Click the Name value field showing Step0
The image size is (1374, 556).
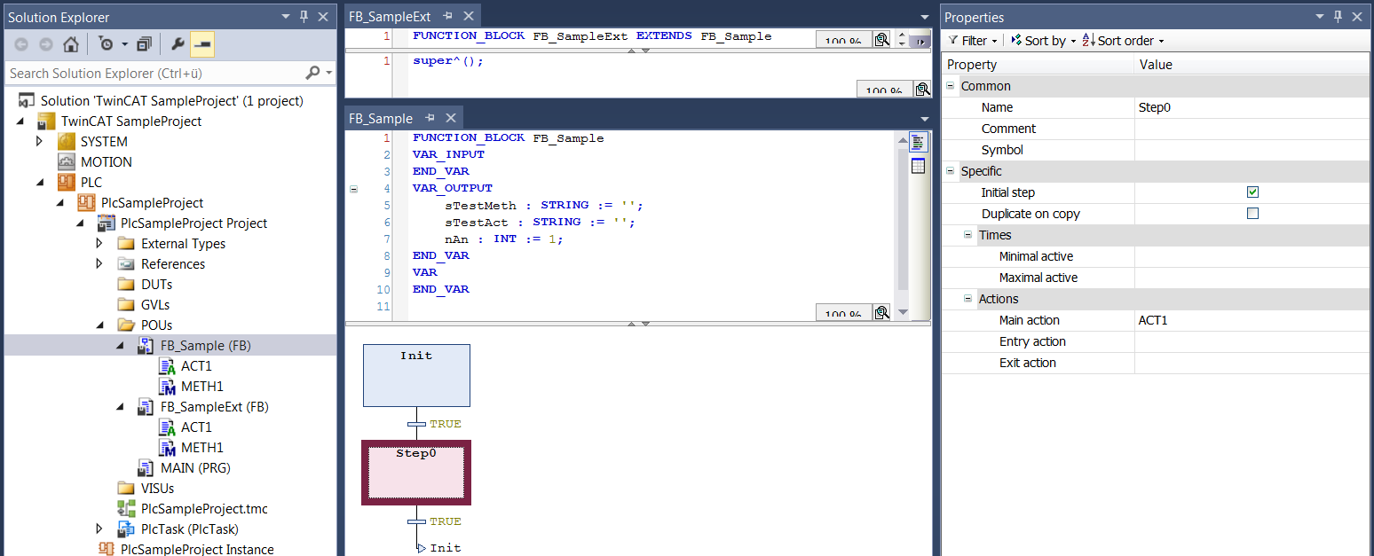point(1252,107)
